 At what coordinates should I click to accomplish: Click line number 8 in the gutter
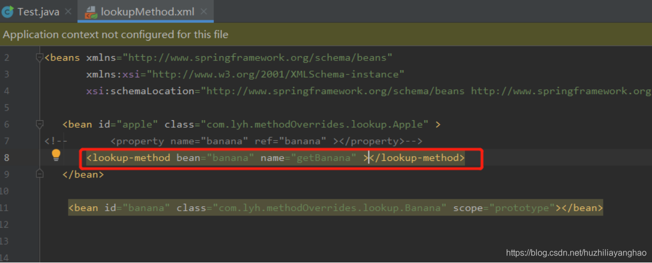tap(6, 158)
